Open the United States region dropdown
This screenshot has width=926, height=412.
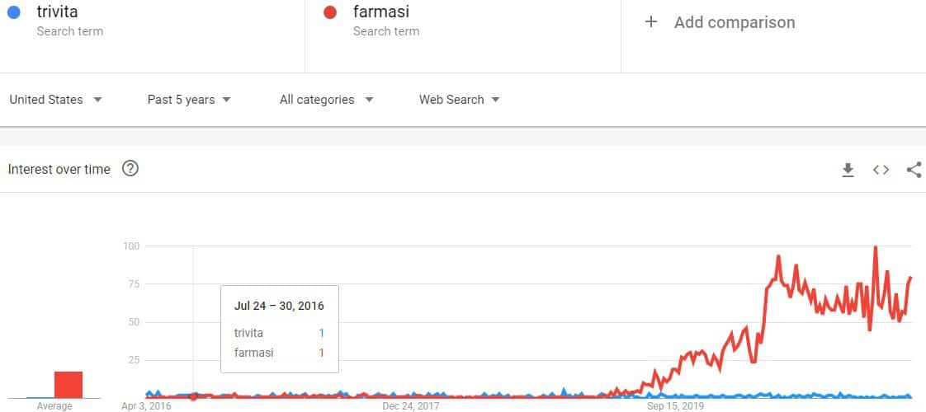click(x=56, y=100)
